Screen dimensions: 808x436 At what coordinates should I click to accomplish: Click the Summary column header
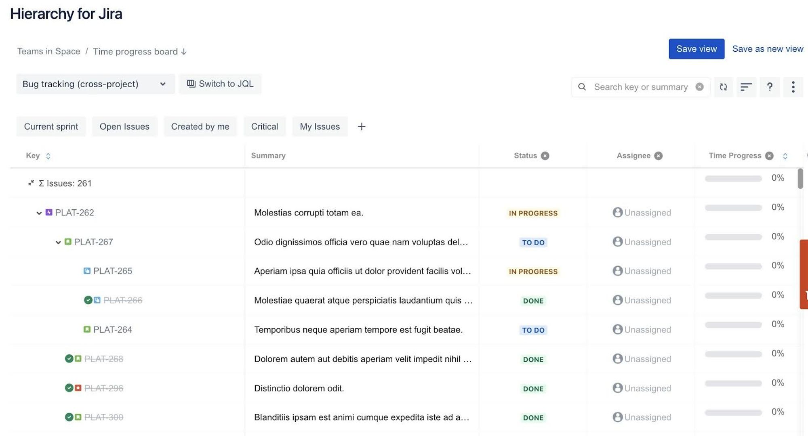pyautogui.click(x=268, y=156)
